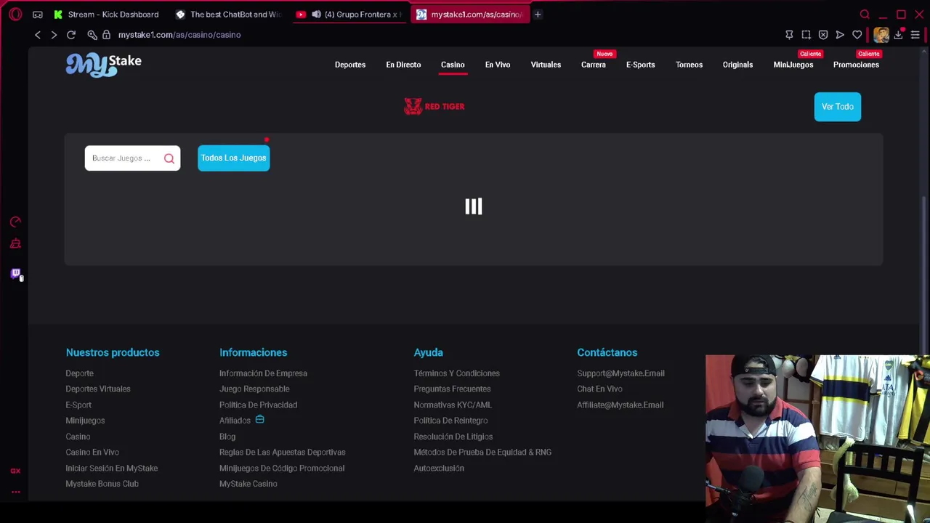Open saved passwords key icon
This screenshot has height=523, width=930.
point(92,35)
